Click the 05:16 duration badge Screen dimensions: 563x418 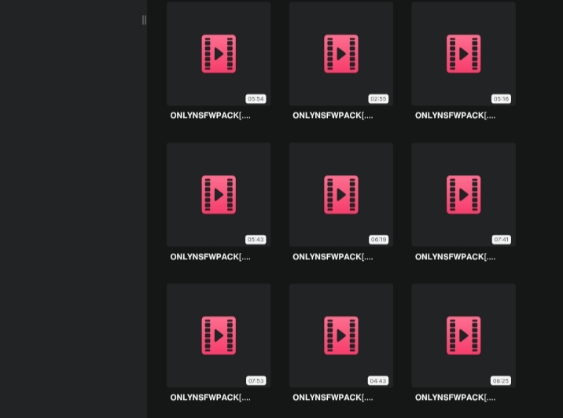coord(501,99)
